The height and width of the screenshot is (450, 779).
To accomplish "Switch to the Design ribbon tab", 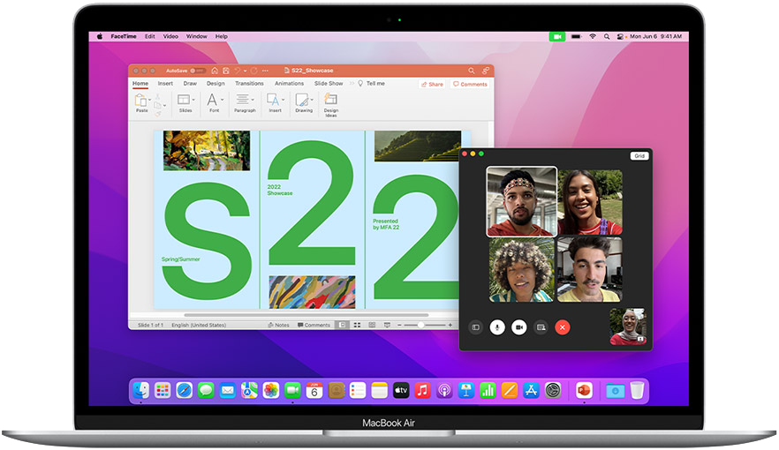I will (216, 83).
